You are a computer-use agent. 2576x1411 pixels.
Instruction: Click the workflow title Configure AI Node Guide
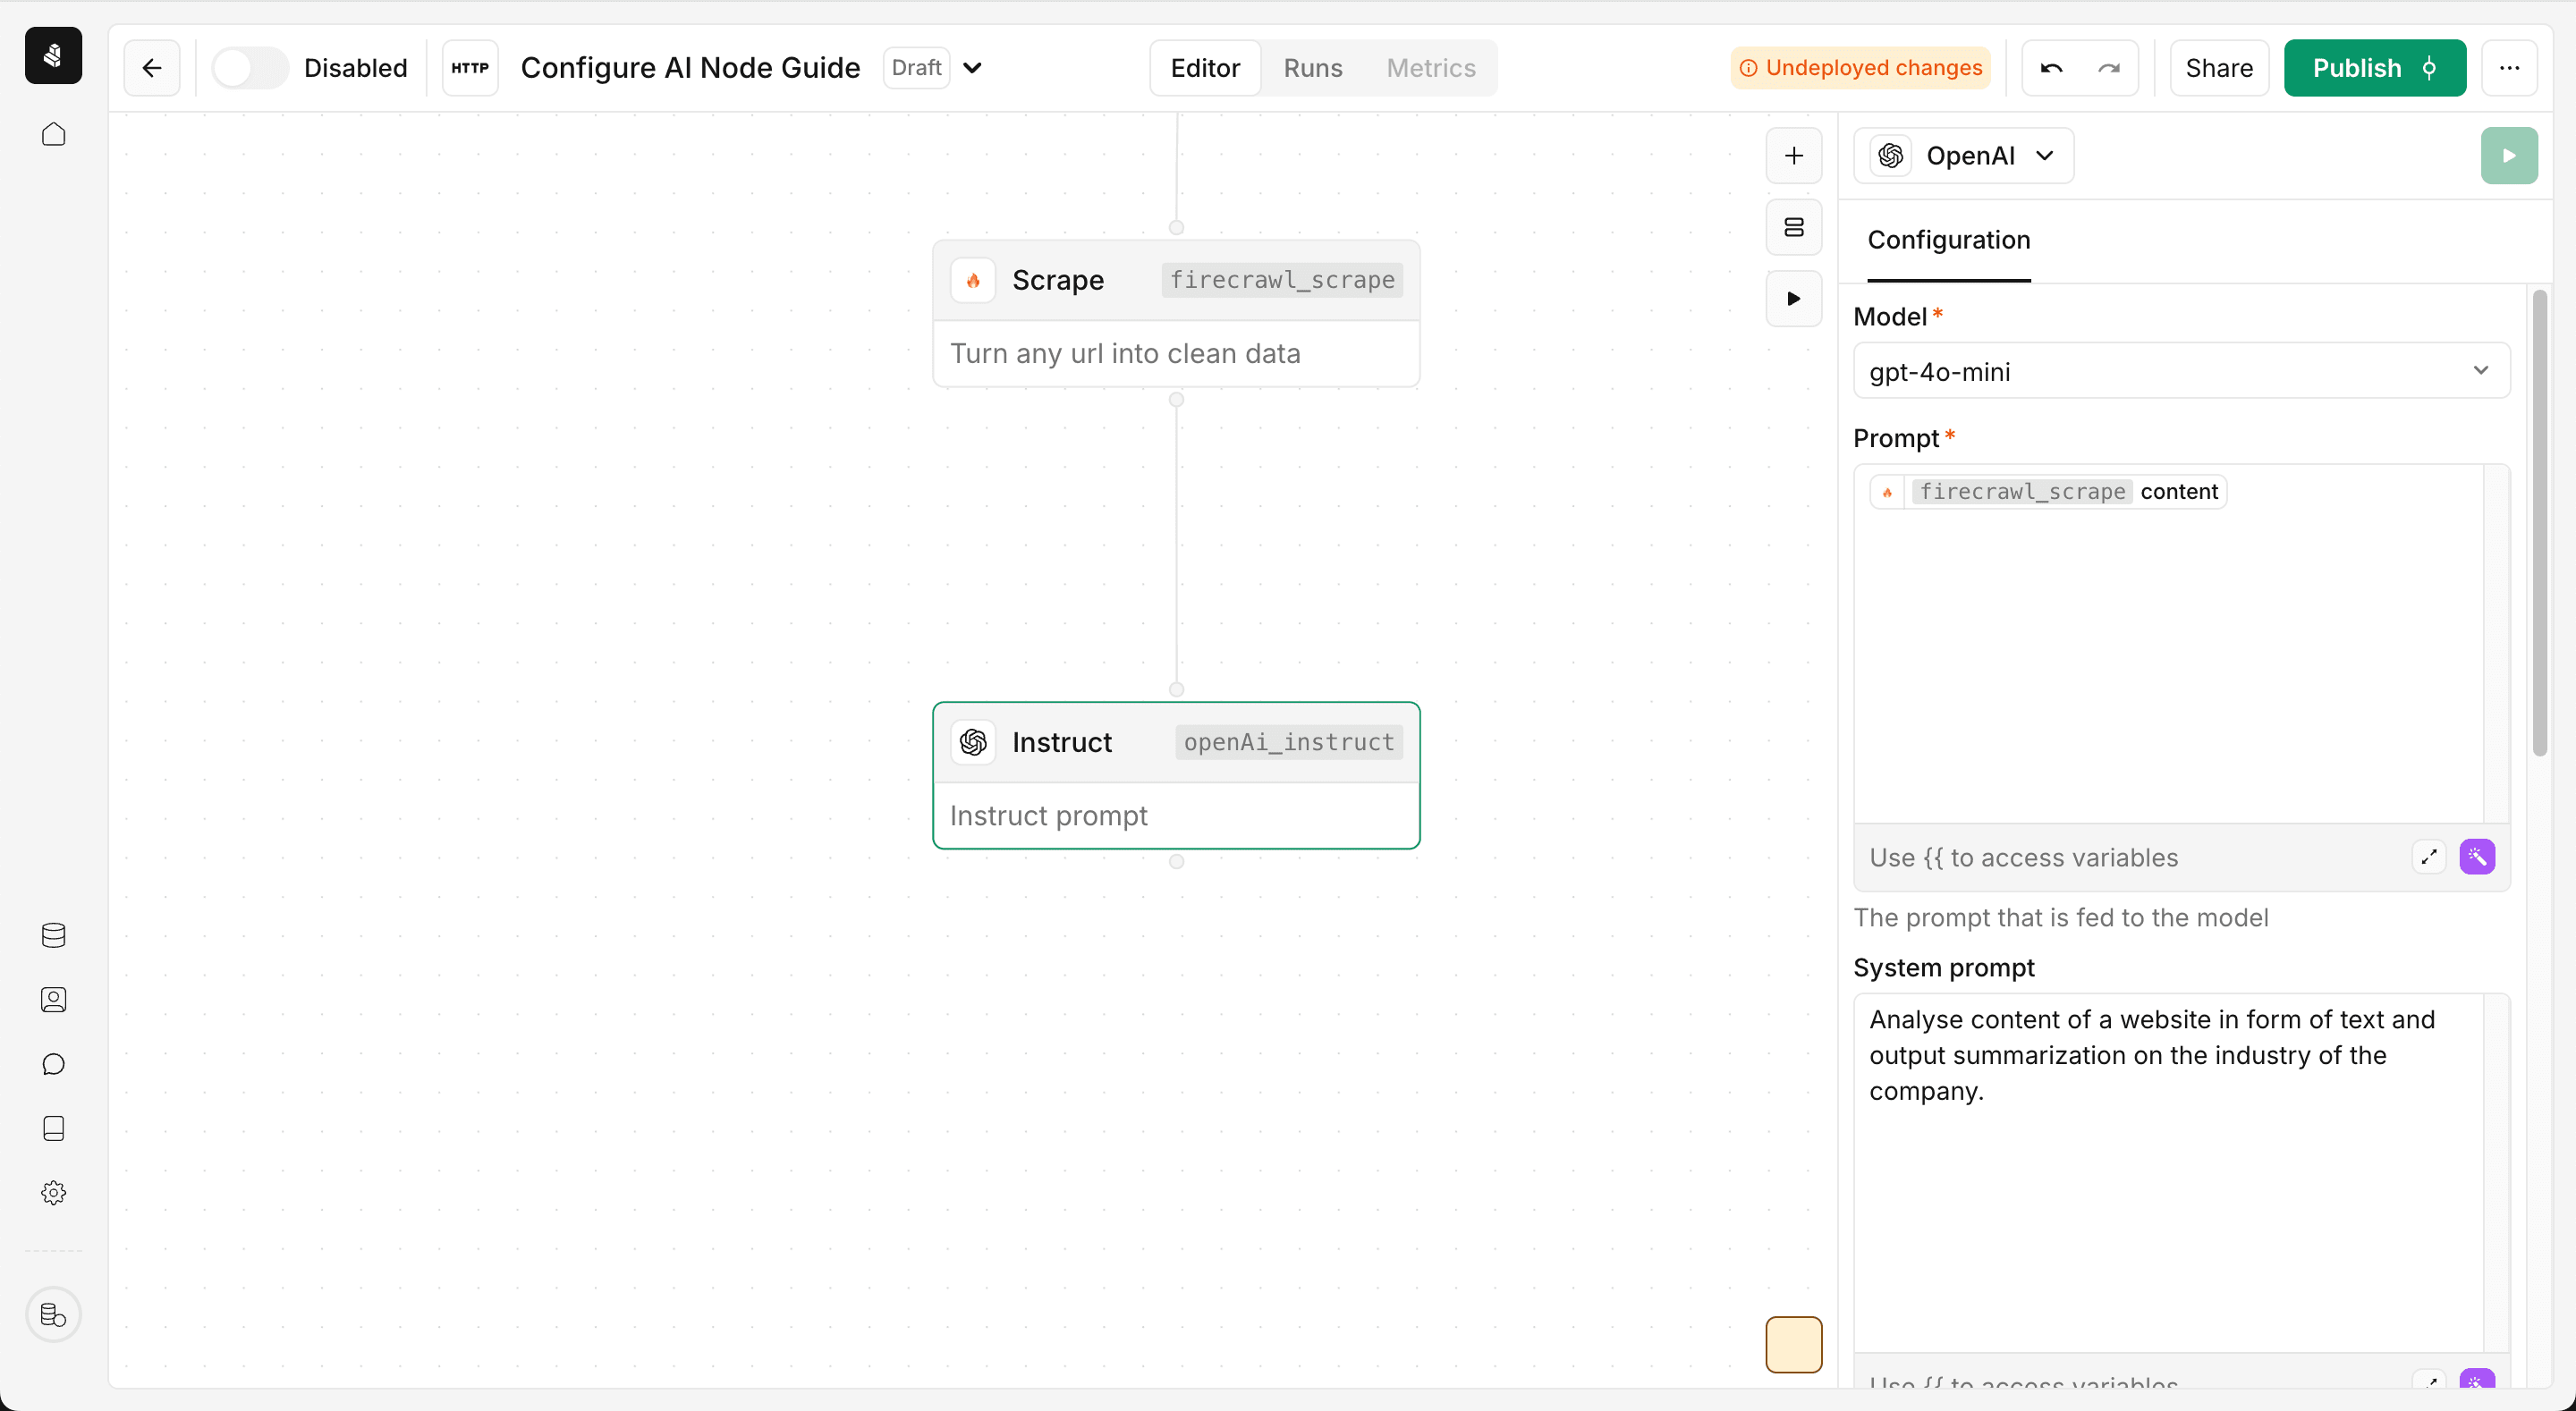point(690,68)
